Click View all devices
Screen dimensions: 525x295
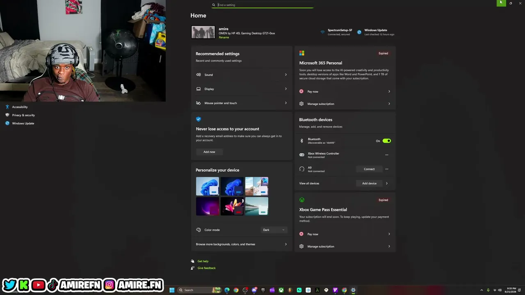click(x=309, y=183)
